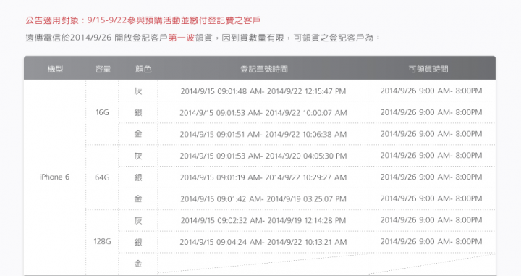Click the 可領貨時間 column header
This screenshot has height=276, width=521.
click(x=428, y=69)
